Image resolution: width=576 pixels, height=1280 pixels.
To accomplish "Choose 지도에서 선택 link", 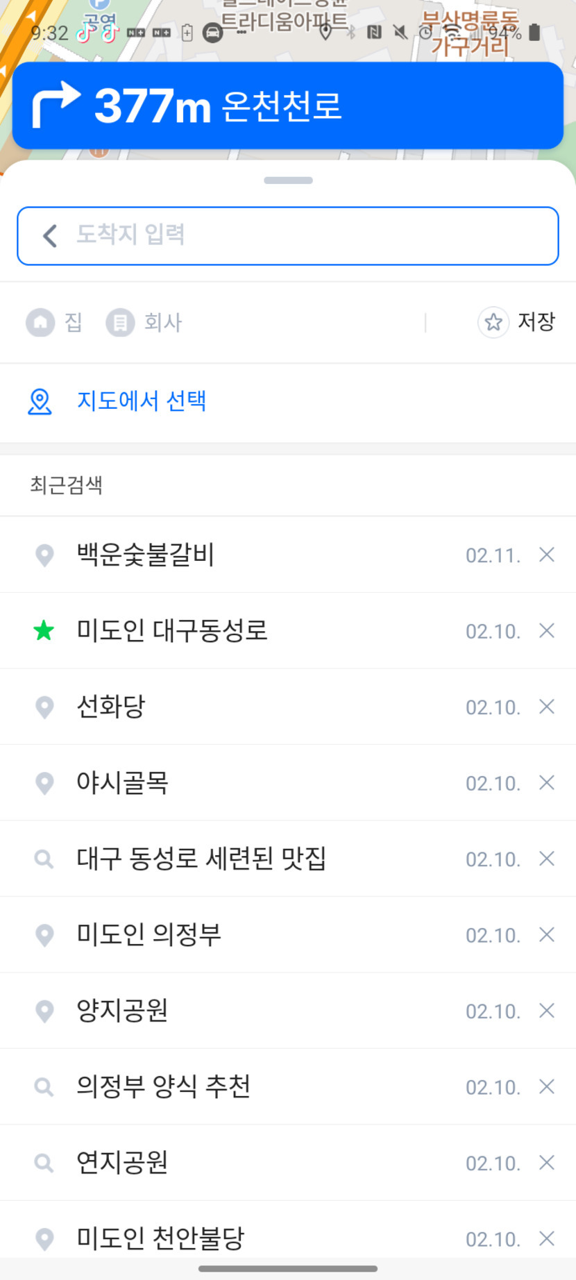I will point(142,401).
